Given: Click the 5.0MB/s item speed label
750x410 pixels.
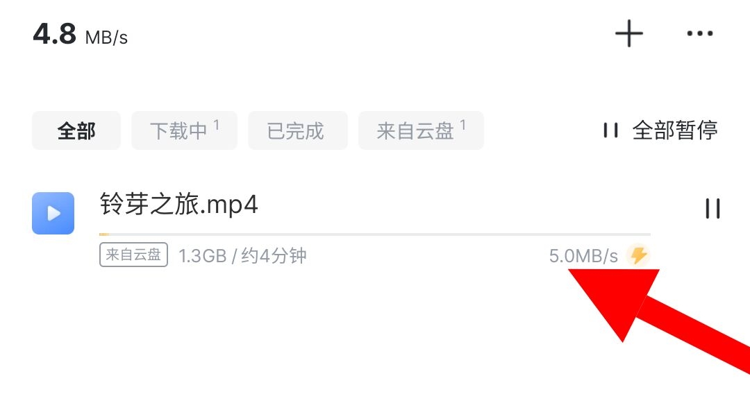Looking at the screenshot, I should tap(583, 256).
